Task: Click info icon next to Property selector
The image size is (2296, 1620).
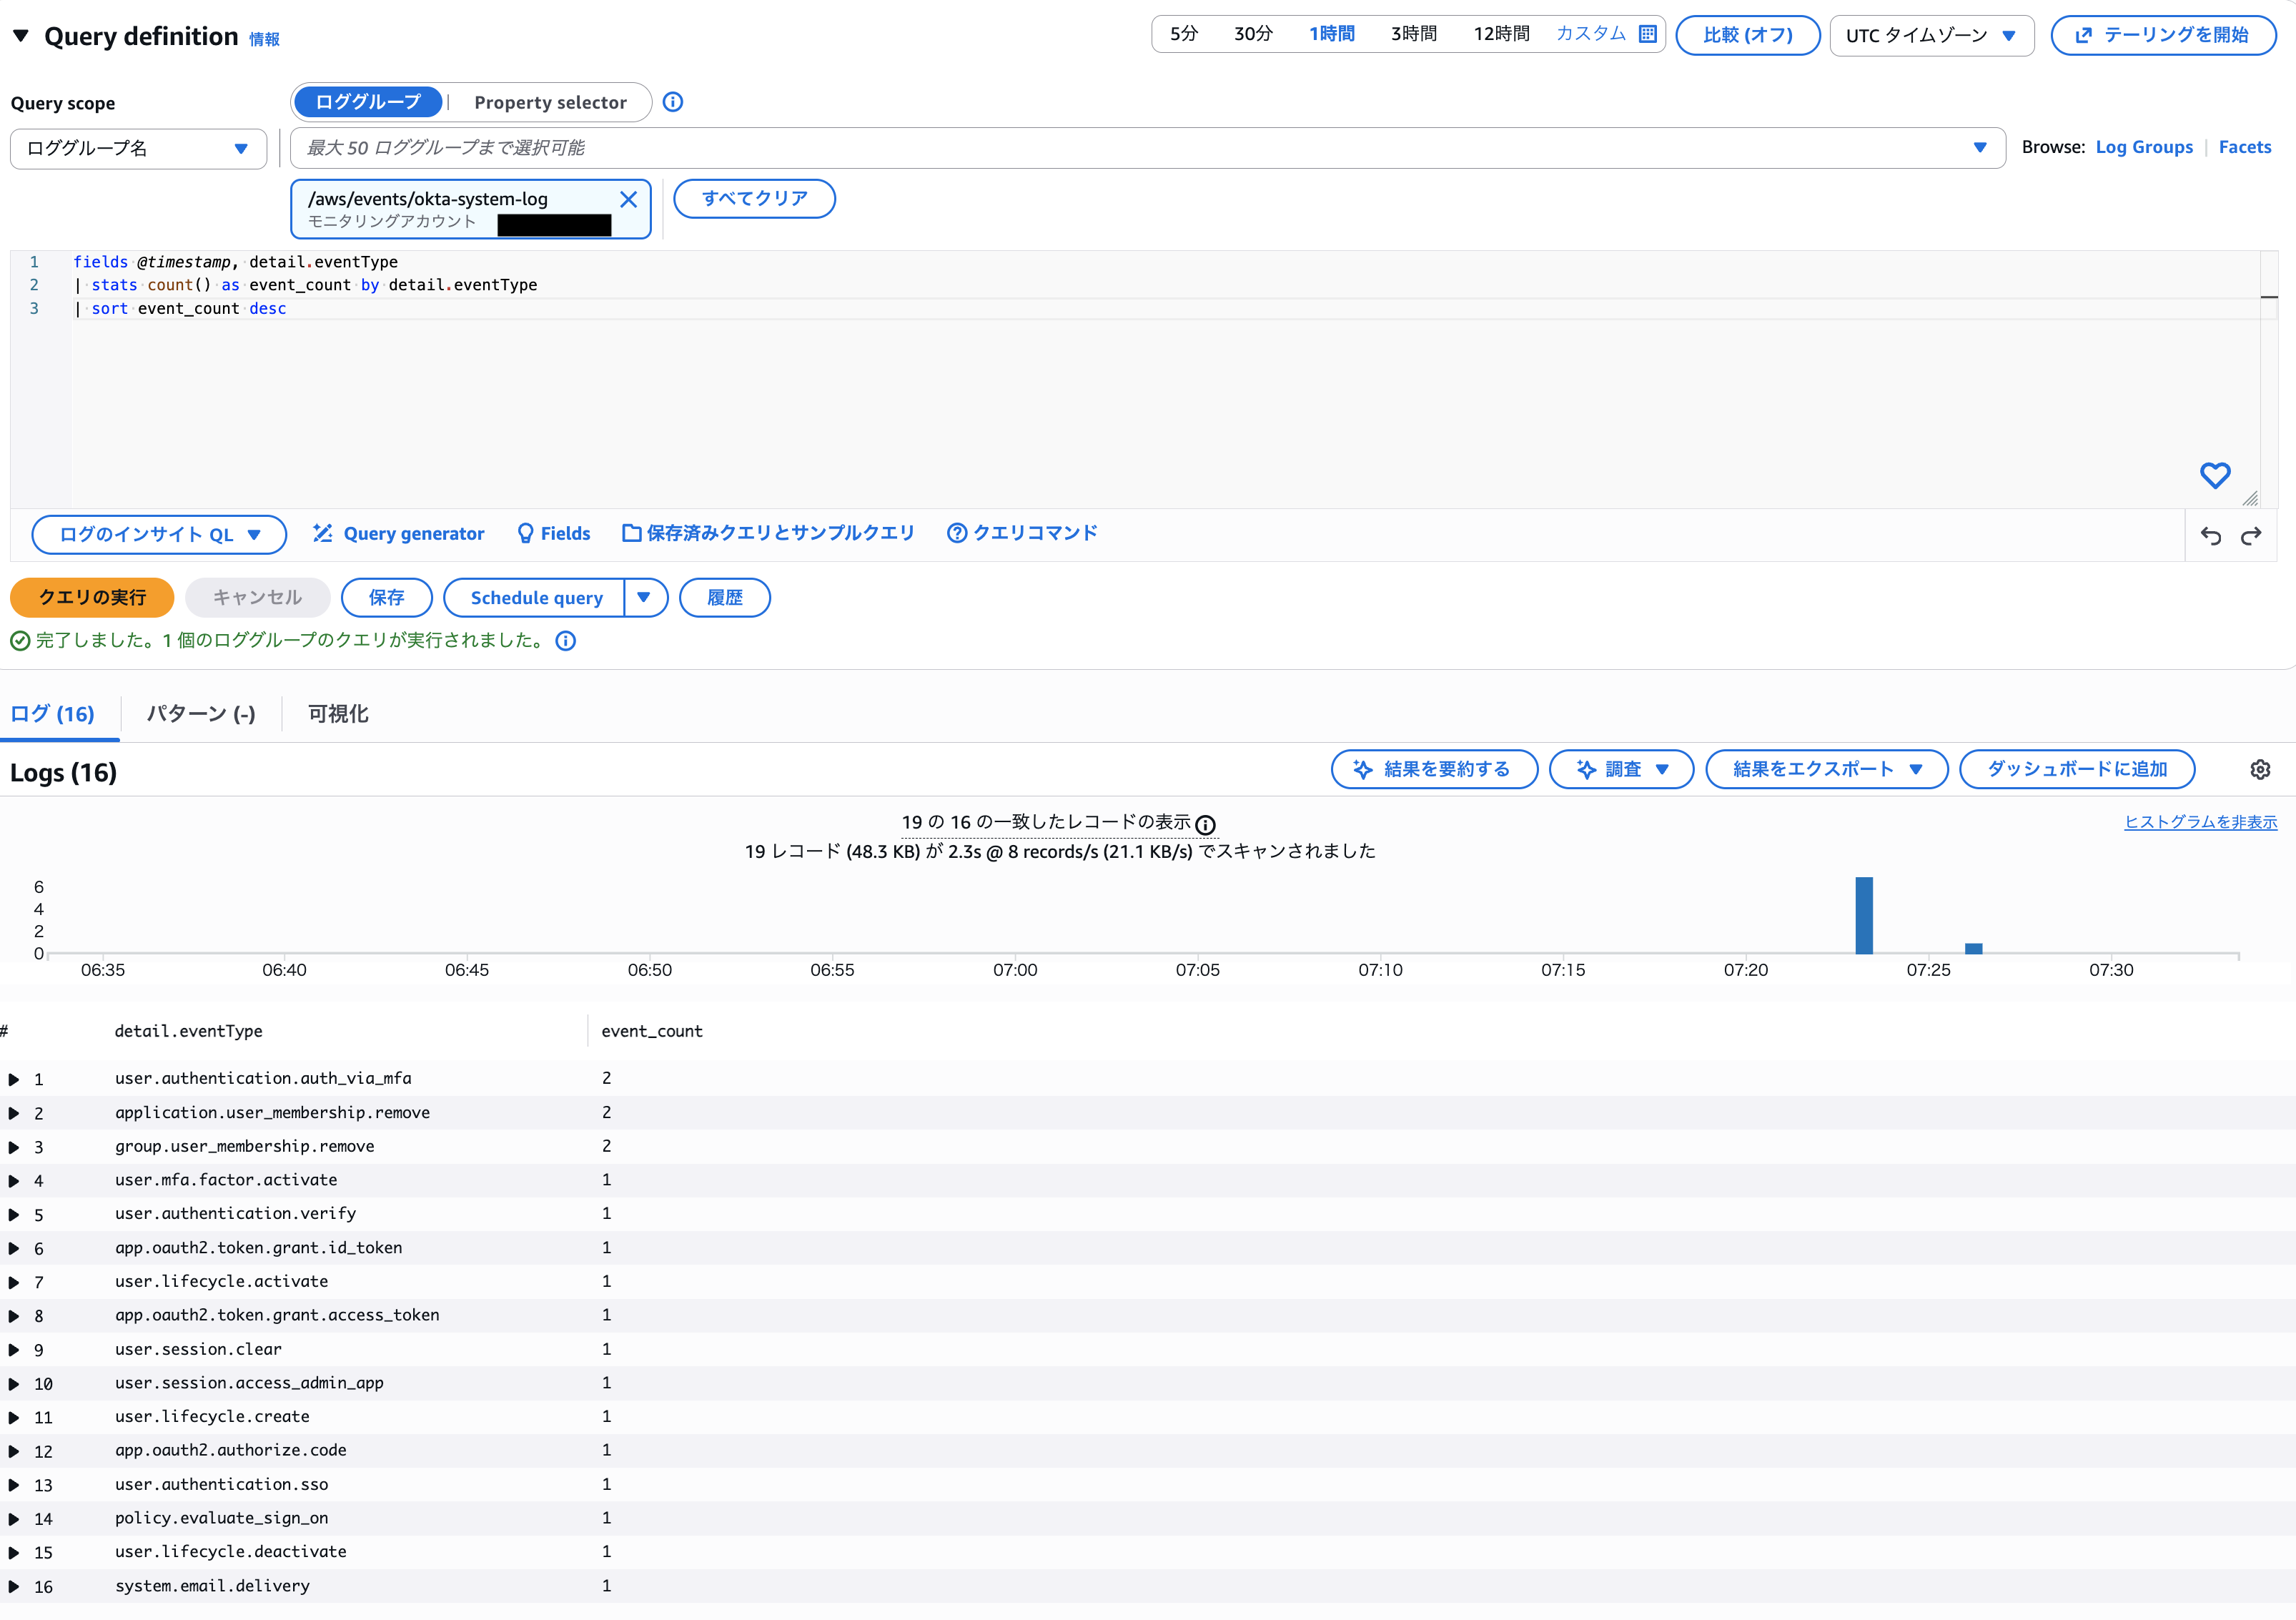Action: (x=673, y=102)
